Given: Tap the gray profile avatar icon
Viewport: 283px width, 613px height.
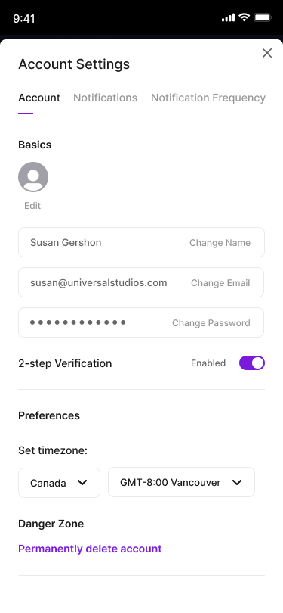Looking at the screenshot, I should (x=33, y=177).
